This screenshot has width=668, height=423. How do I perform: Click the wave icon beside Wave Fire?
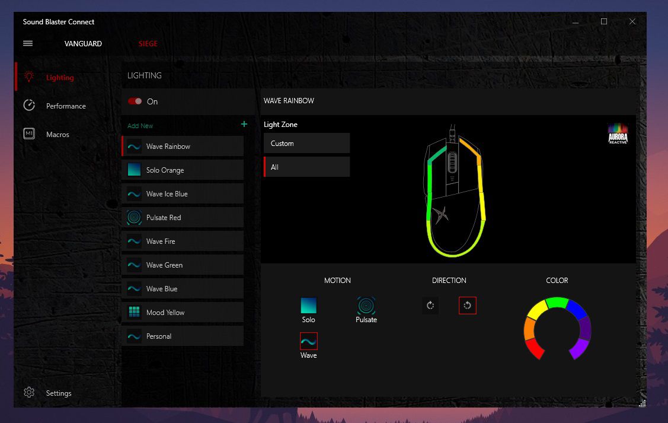pyautogui.click(x=134, y=241)
